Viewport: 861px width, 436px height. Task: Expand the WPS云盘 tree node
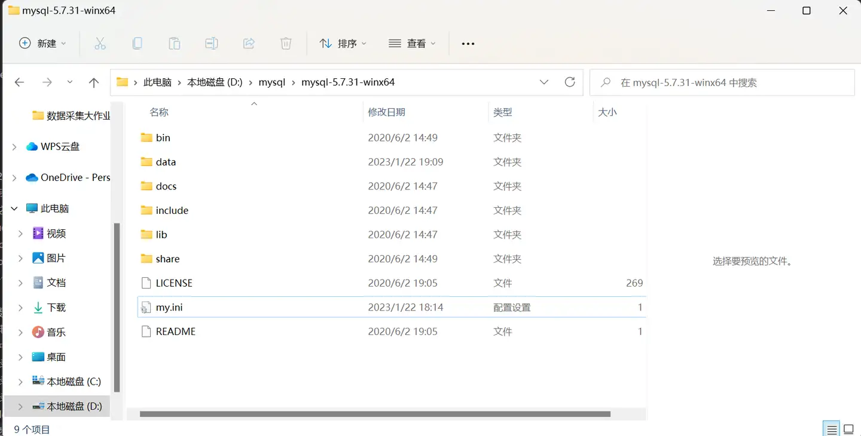click(14, 147)
